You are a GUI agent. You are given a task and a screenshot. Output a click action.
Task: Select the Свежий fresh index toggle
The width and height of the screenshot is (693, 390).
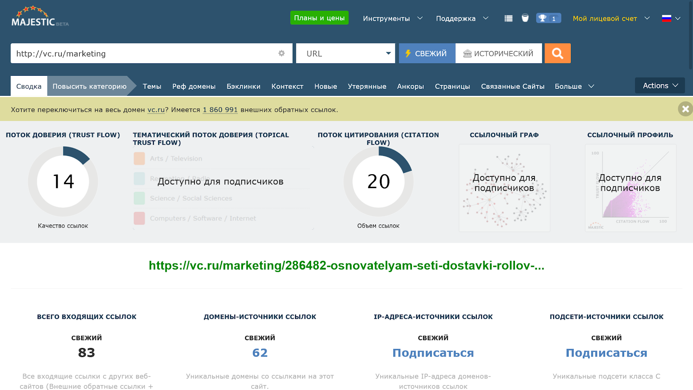pos(427,53)
